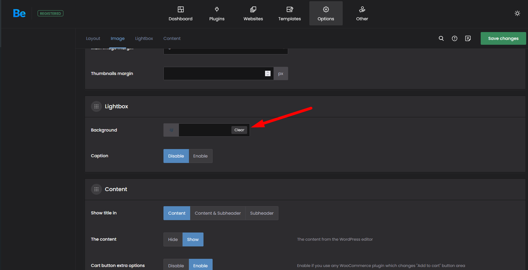Set Caption to Enable
The image size is (528, 270).
200,156
